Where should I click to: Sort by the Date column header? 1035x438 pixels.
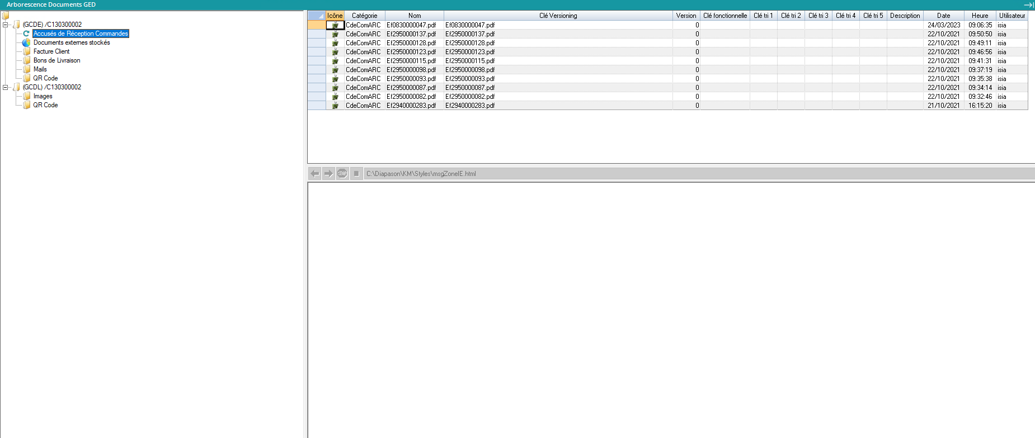[943, 16]
